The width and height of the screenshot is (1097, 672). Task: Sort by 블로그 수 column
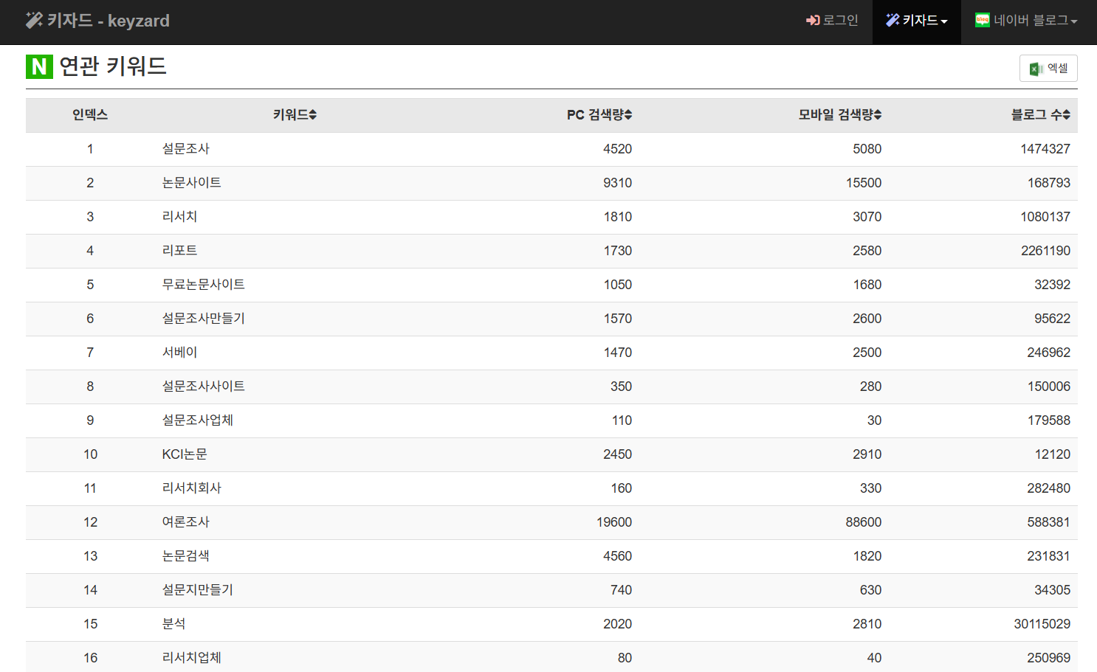[1039, 115]
